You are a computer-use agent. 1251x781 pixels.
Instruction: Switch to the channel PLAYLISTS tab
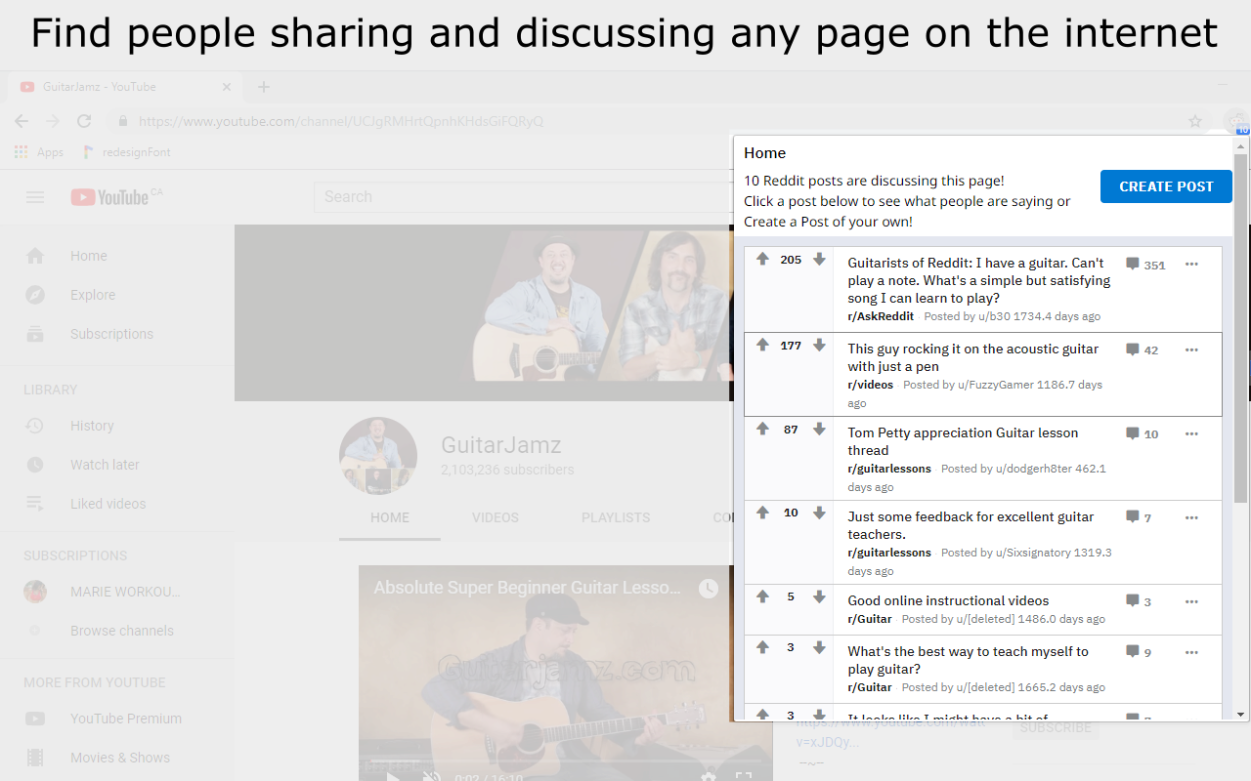616,517
